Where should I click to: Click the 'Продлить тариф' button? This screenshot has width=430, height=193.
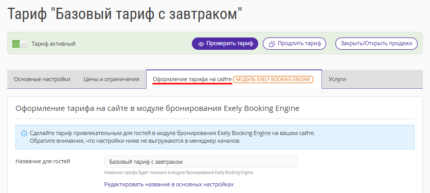point(295,44)
